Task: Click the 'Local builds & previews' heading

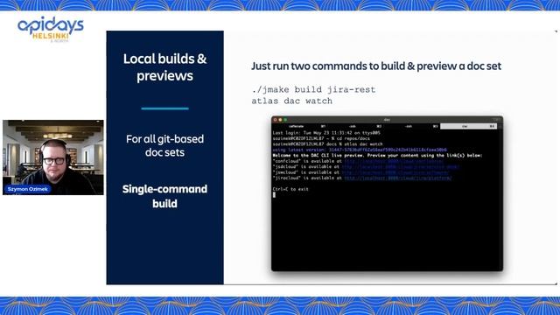Action: click(164, 67)
